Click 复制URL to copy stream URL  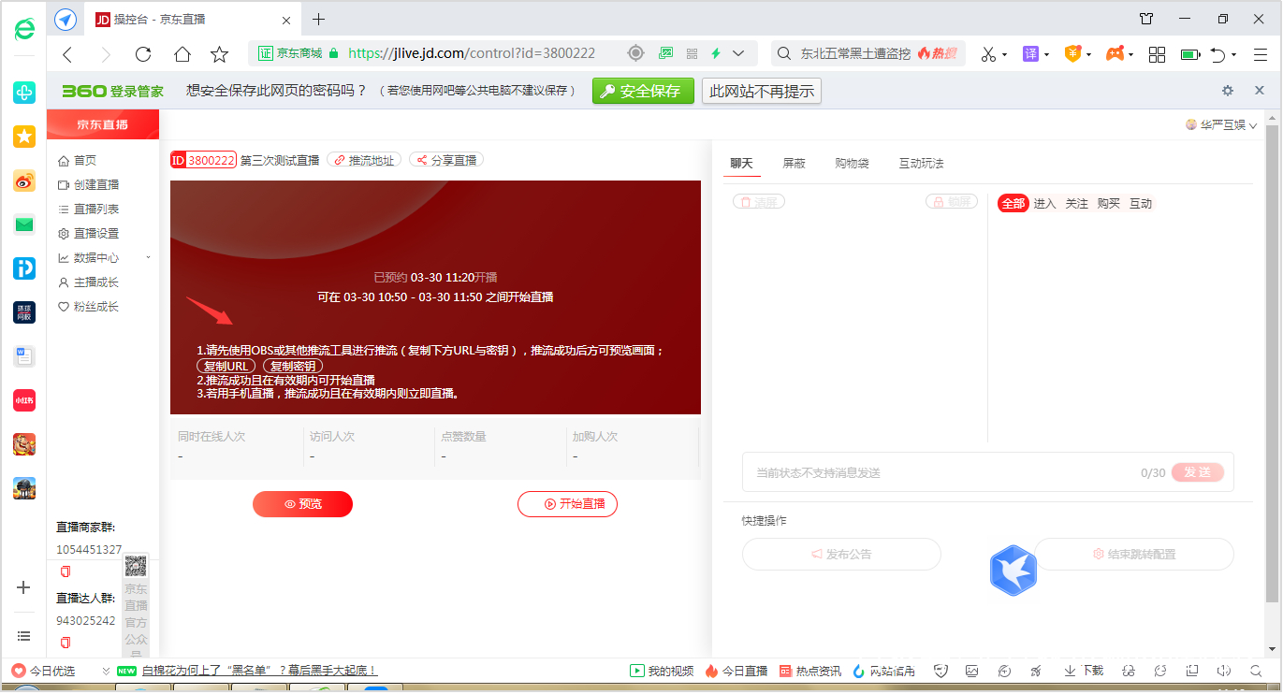225,365
